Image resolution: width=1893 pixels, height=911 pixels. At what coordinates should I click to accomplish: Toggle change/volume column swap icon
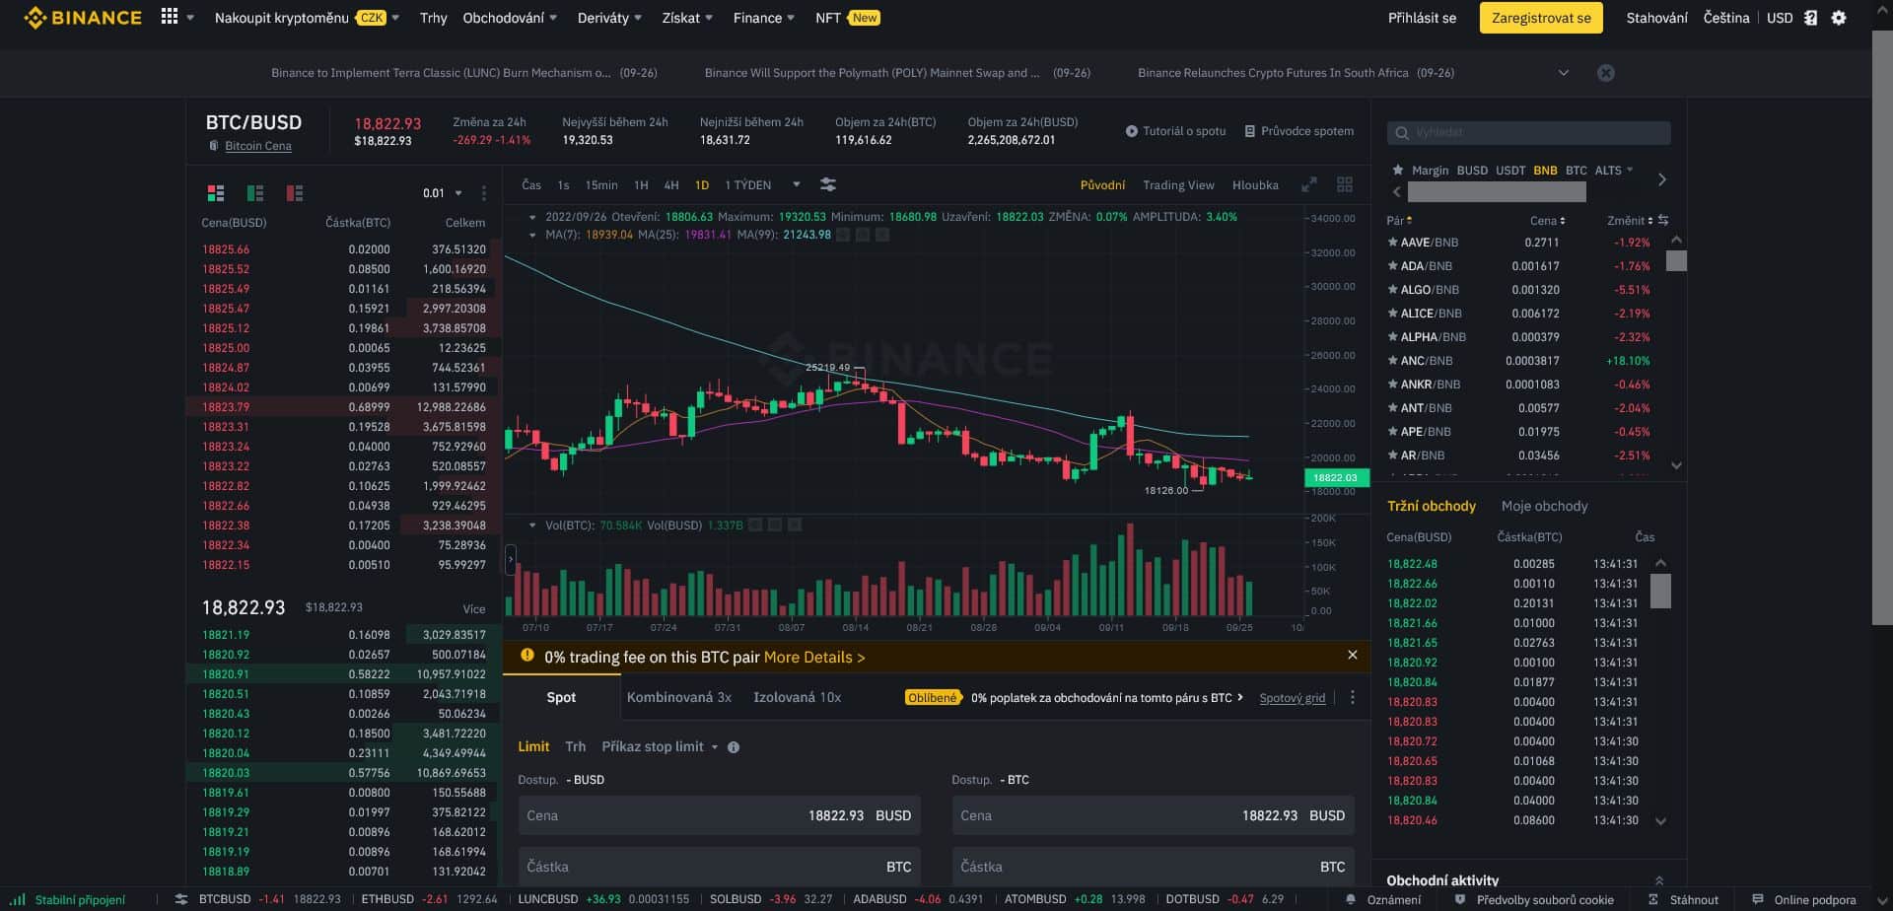tap(1663, 220)
